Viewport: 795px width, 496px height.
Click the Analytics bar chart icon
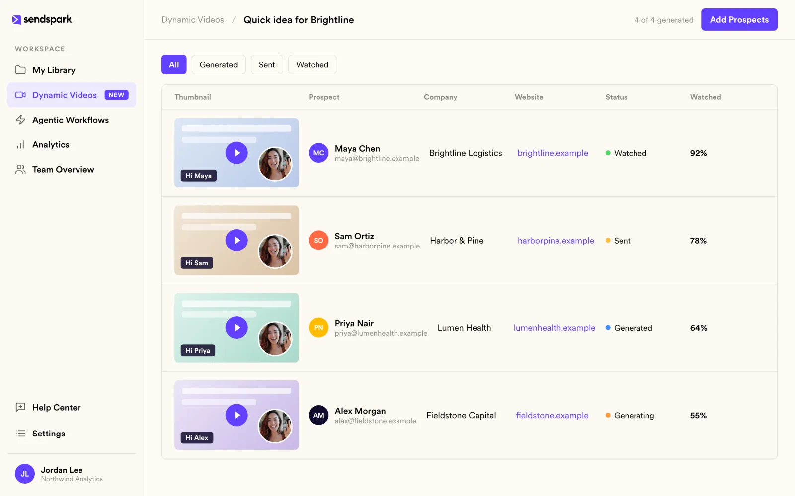pyautogui.click(x=20, y=144)
